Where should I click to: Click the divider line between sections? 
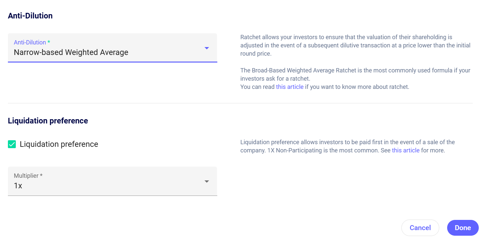[x=240, y=103]
